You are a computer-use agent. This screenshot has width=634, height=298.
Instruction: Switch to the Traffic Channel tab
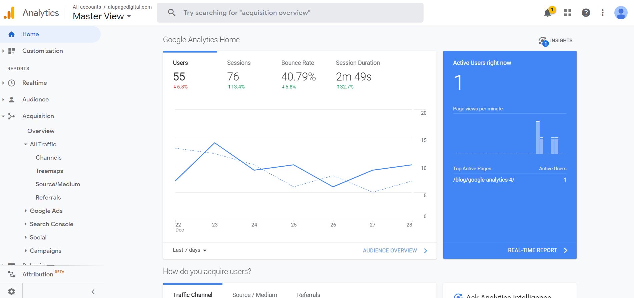click(192, 295)
